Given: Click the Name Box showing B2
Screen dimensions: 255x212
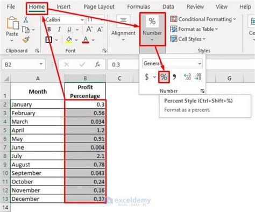Looking at the screenshot, I should coord(24,65).
